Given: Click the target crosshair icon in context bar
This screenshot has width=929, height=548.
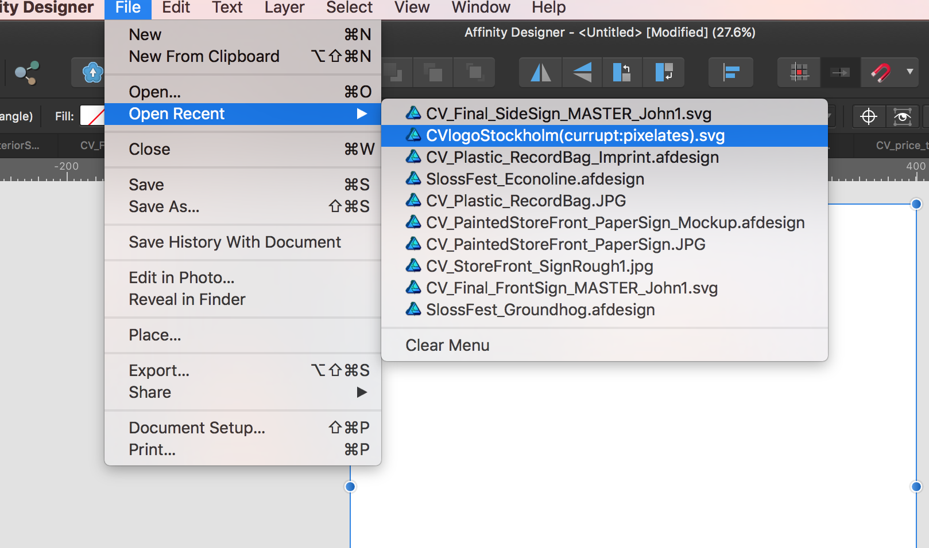Looking at the screenshot, I should click(869, 116).
